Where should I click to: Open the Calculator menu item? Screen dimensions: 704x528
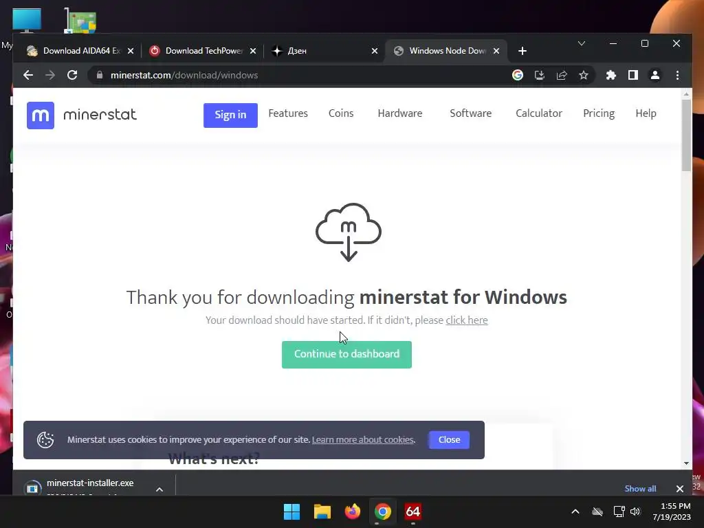[539, 113]
